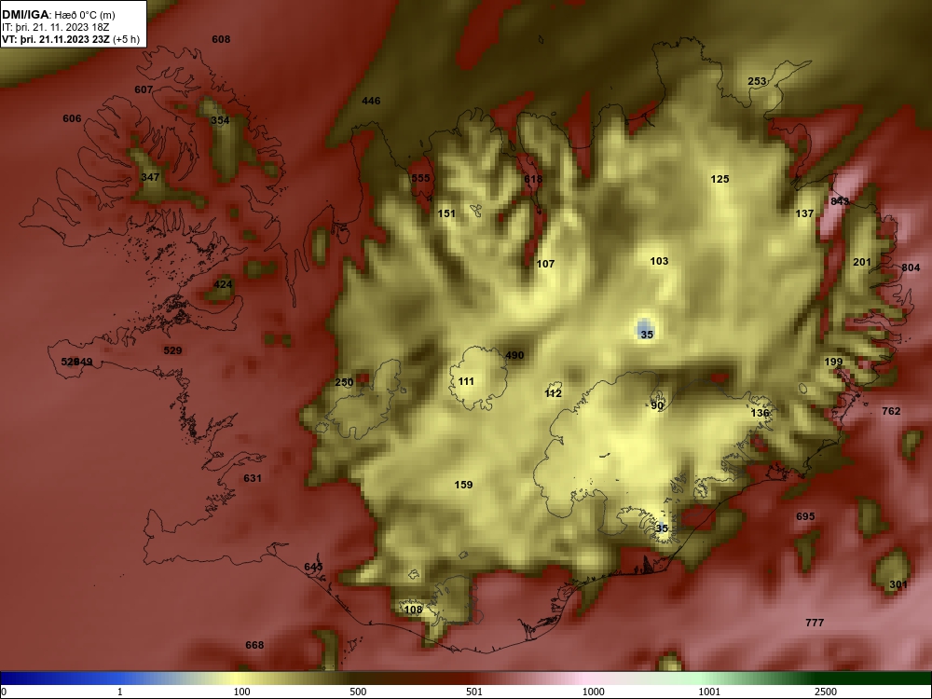Click the map value 618
The height and width of the screenshot is (699, 932).
pos(533,179)
